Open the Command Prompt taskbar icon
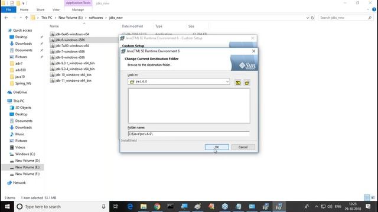 pos(171,207)
